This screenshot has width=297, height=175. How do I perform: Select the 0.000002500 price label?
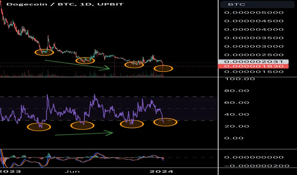click(254, 55)
